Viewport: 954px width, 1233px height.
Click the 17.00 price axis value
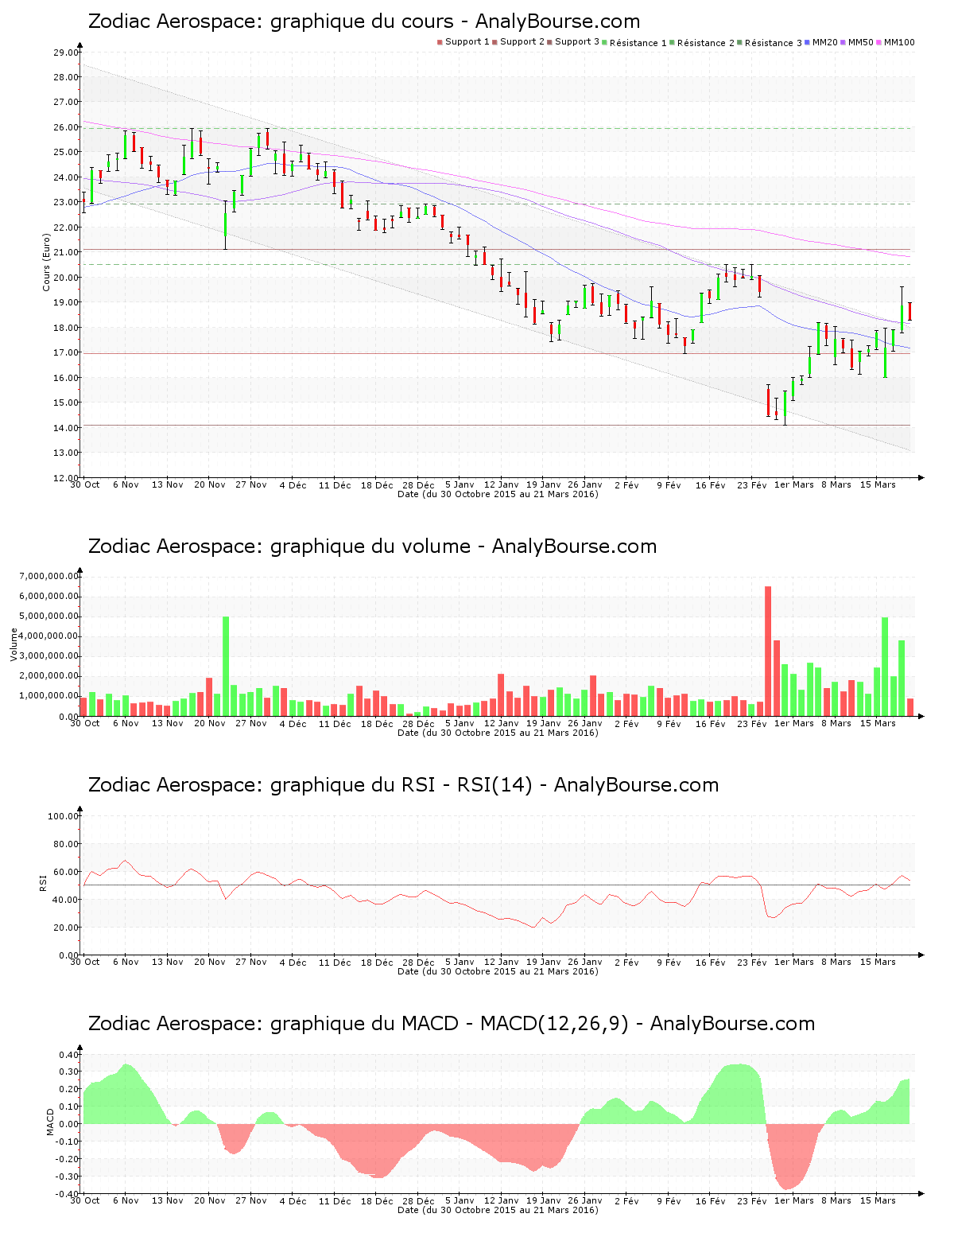click(65, 352)
